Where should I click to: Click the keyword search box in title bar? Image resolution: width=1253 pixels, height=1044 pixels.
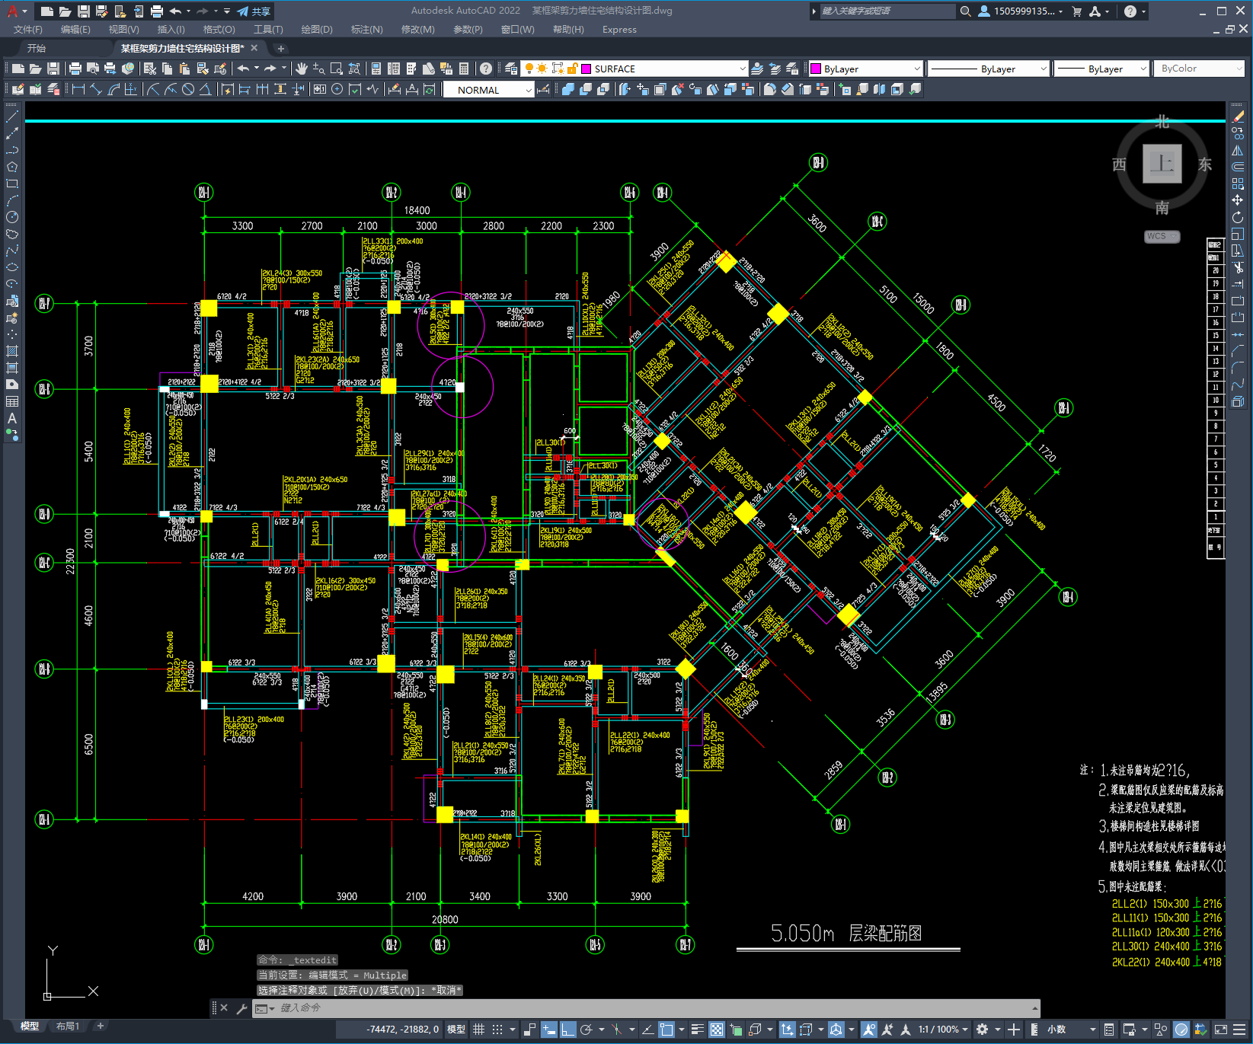coord(887,11)
